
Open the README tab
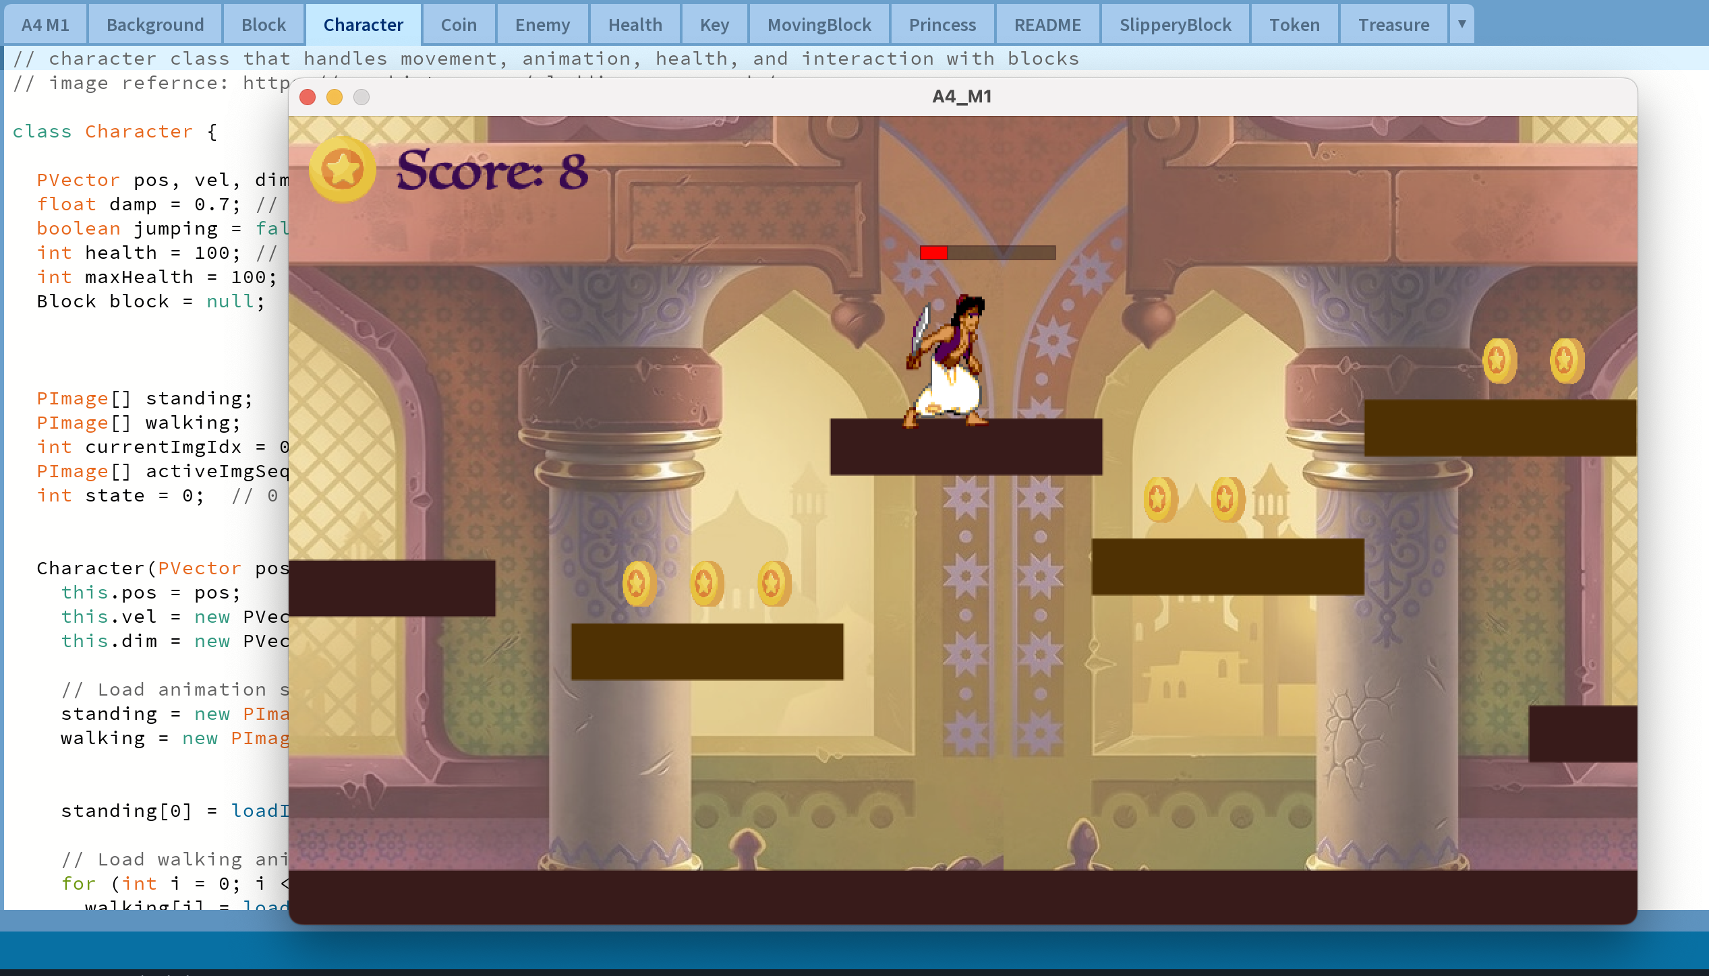[1048, 24]
